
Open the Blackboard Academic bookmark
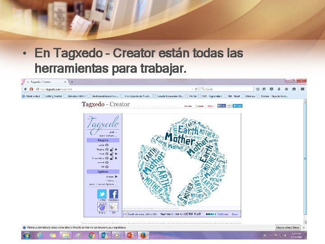tap(103, 96)
